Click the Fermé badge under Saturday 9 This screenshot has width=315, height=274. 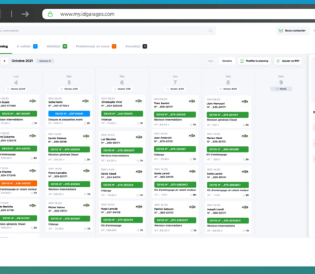[x=281, y=89]
